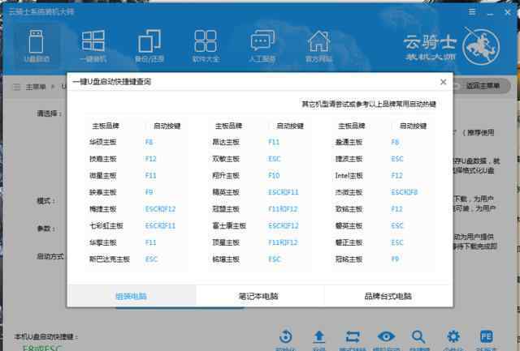Click the 微星主板 row label
This screenshot has width=520, height=351.
click(103, 176)
